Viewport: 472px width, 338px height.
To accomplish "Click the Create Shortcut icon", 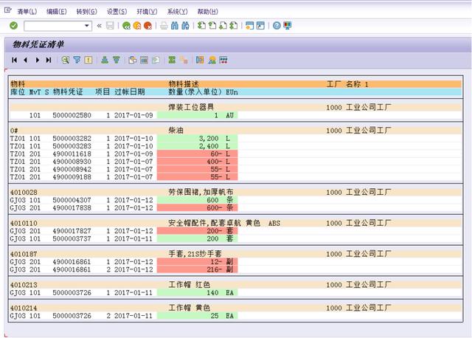I will tap(260, 26).
